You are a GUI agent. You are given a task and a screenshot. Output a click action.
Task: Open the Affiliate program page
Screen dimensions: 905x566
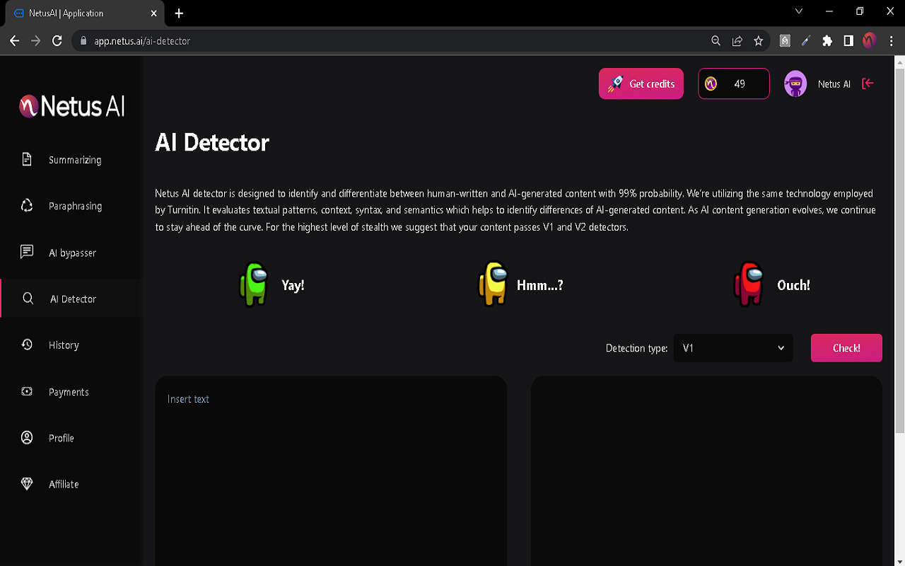click(x=63, y=484)
